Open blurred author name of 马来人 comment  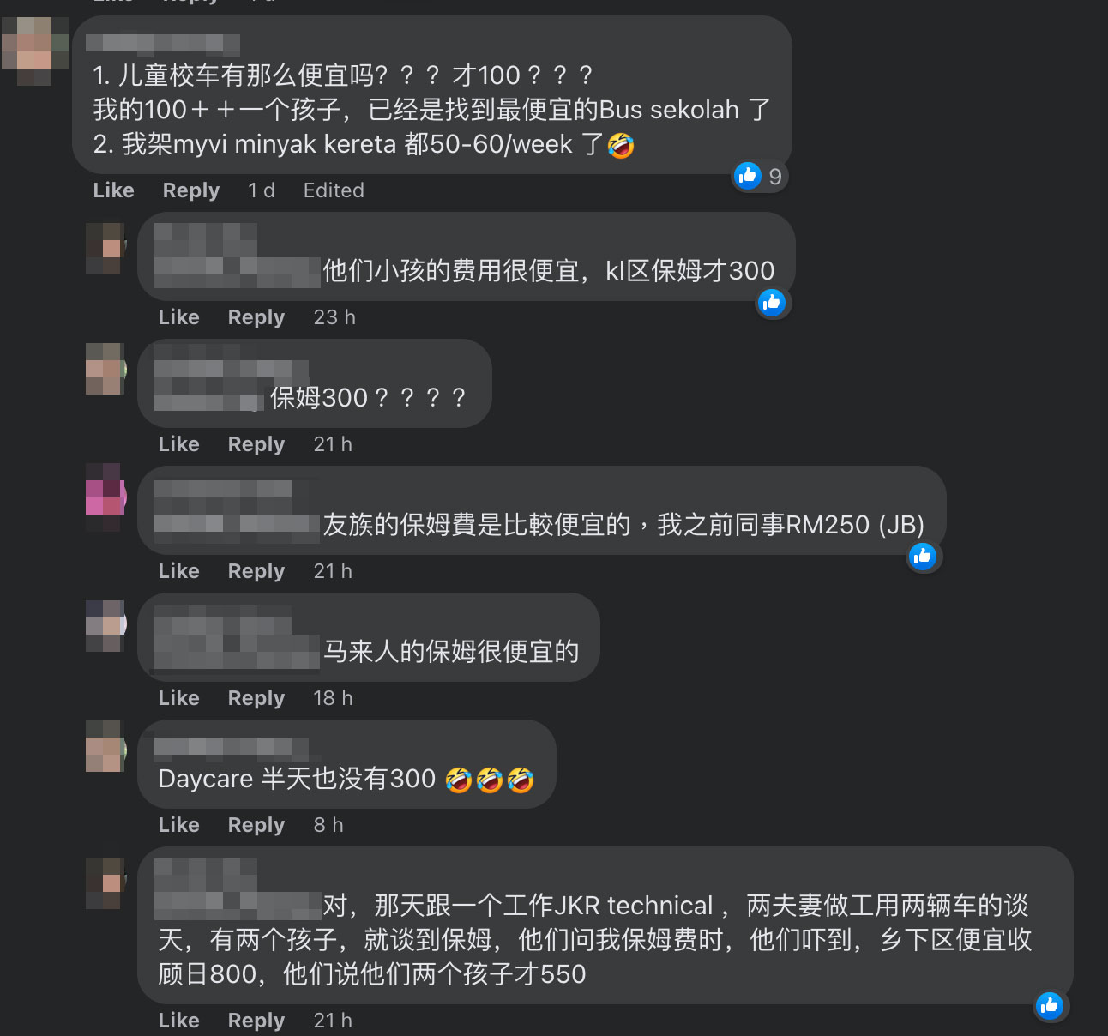[237, 637]
